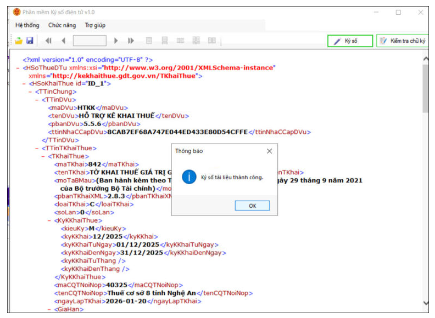Go to the first page arrow
Image resolution: width=435 pixels, height=318 pixels.
[48, 41]
